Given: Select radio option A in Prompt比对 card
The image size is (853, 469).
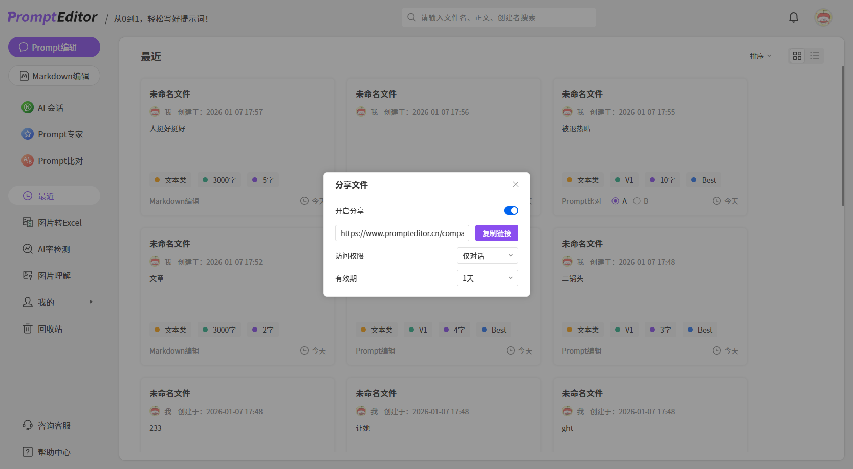Looking at the screenshot, I should [x=615, y=201].
